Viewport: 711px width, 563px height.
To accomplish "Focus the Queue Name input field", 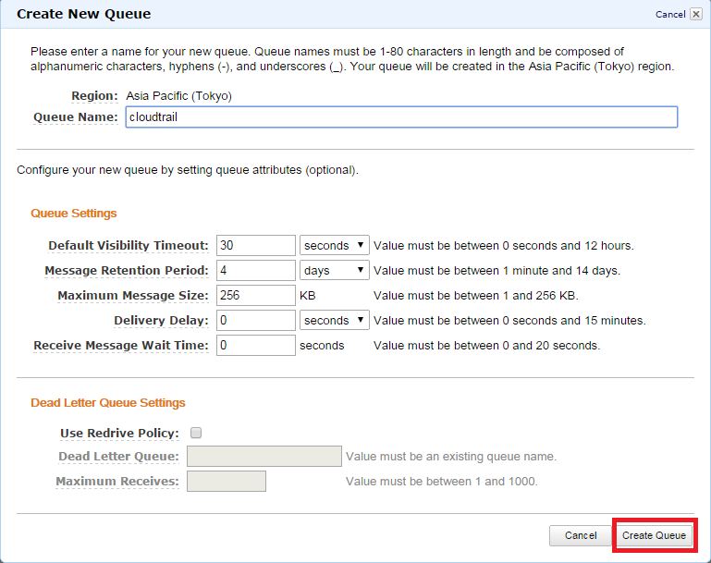I will pos(401,117).
